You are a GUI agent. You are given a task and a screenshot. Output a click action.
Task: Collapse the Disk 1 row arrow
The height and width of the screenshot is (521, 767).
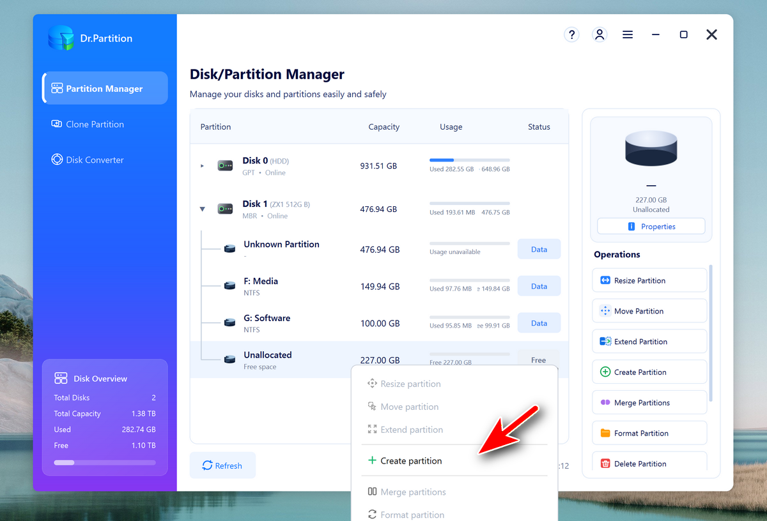click(x=203, y=209)
